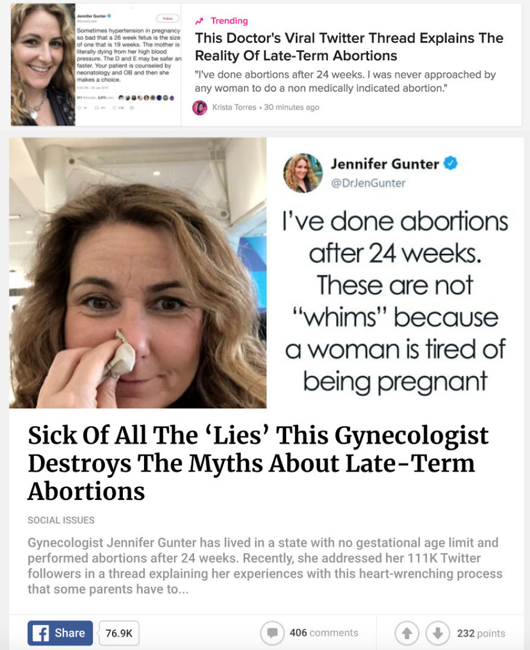Open Jennifer Gunter's round profile picture
Image resolution: width=530 pixels, height=650 pixels.
point(303,173)
